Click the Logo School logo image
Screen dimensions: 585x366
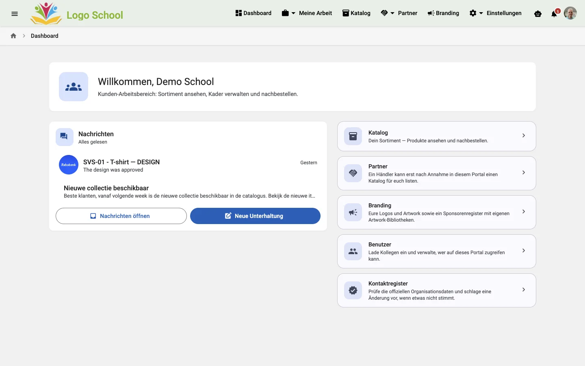[x=46, y=13]
